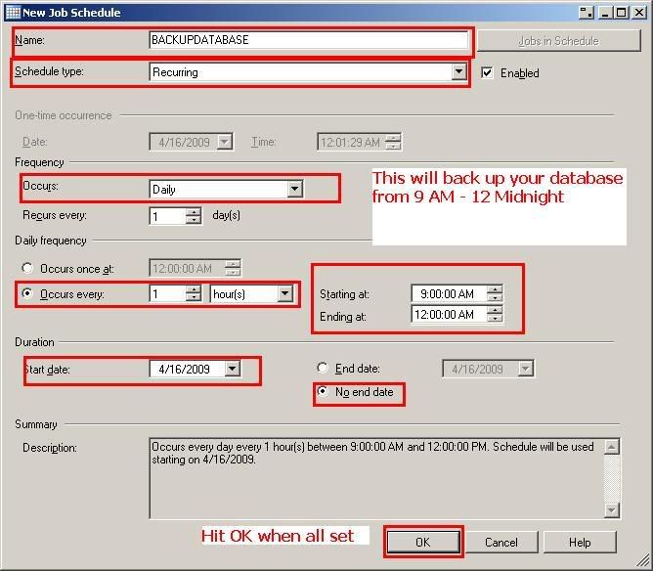Increase the Starting at time spinner
The height and width of the screenshot is (571, 653).
(496, 289)
